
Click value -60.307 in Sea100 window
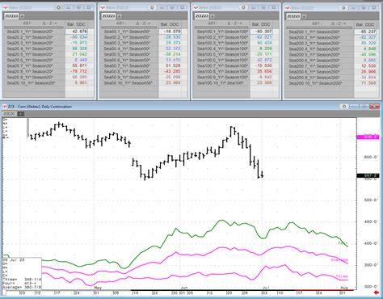[x=264, y=32]
